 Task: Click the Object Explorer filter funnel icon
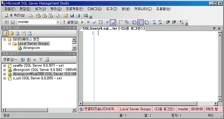[x=41, y=60]
